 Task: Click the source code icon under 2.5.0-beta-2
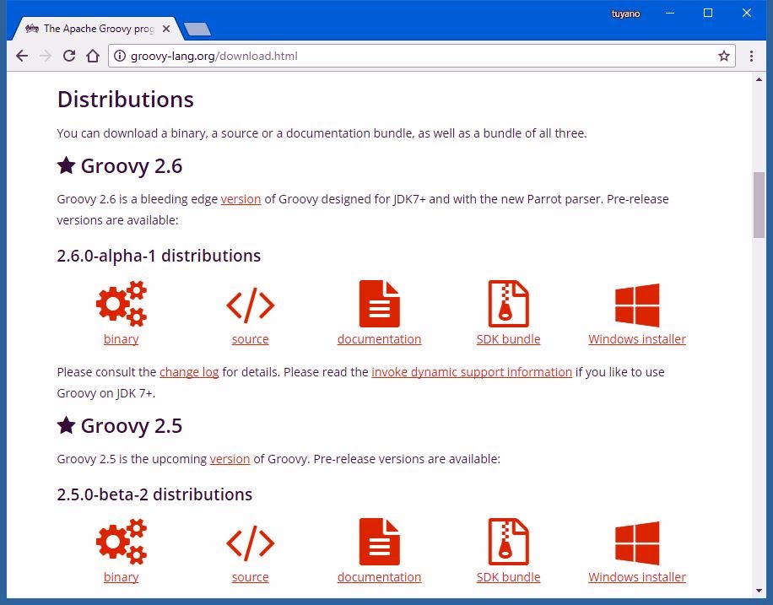click(250, 543)
